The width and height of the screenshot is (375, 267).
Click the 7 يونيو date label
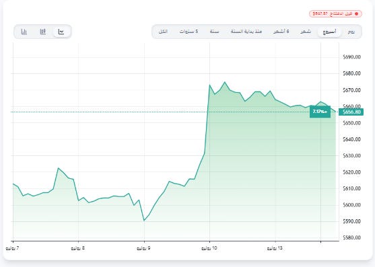[x=12, y=248]
